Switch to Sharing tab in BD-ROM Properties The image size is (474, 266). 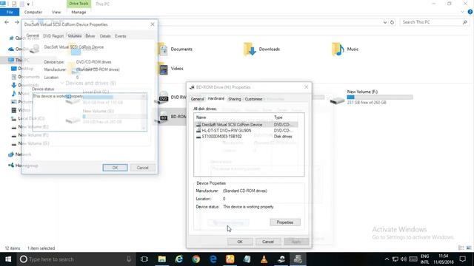point(235,99)
